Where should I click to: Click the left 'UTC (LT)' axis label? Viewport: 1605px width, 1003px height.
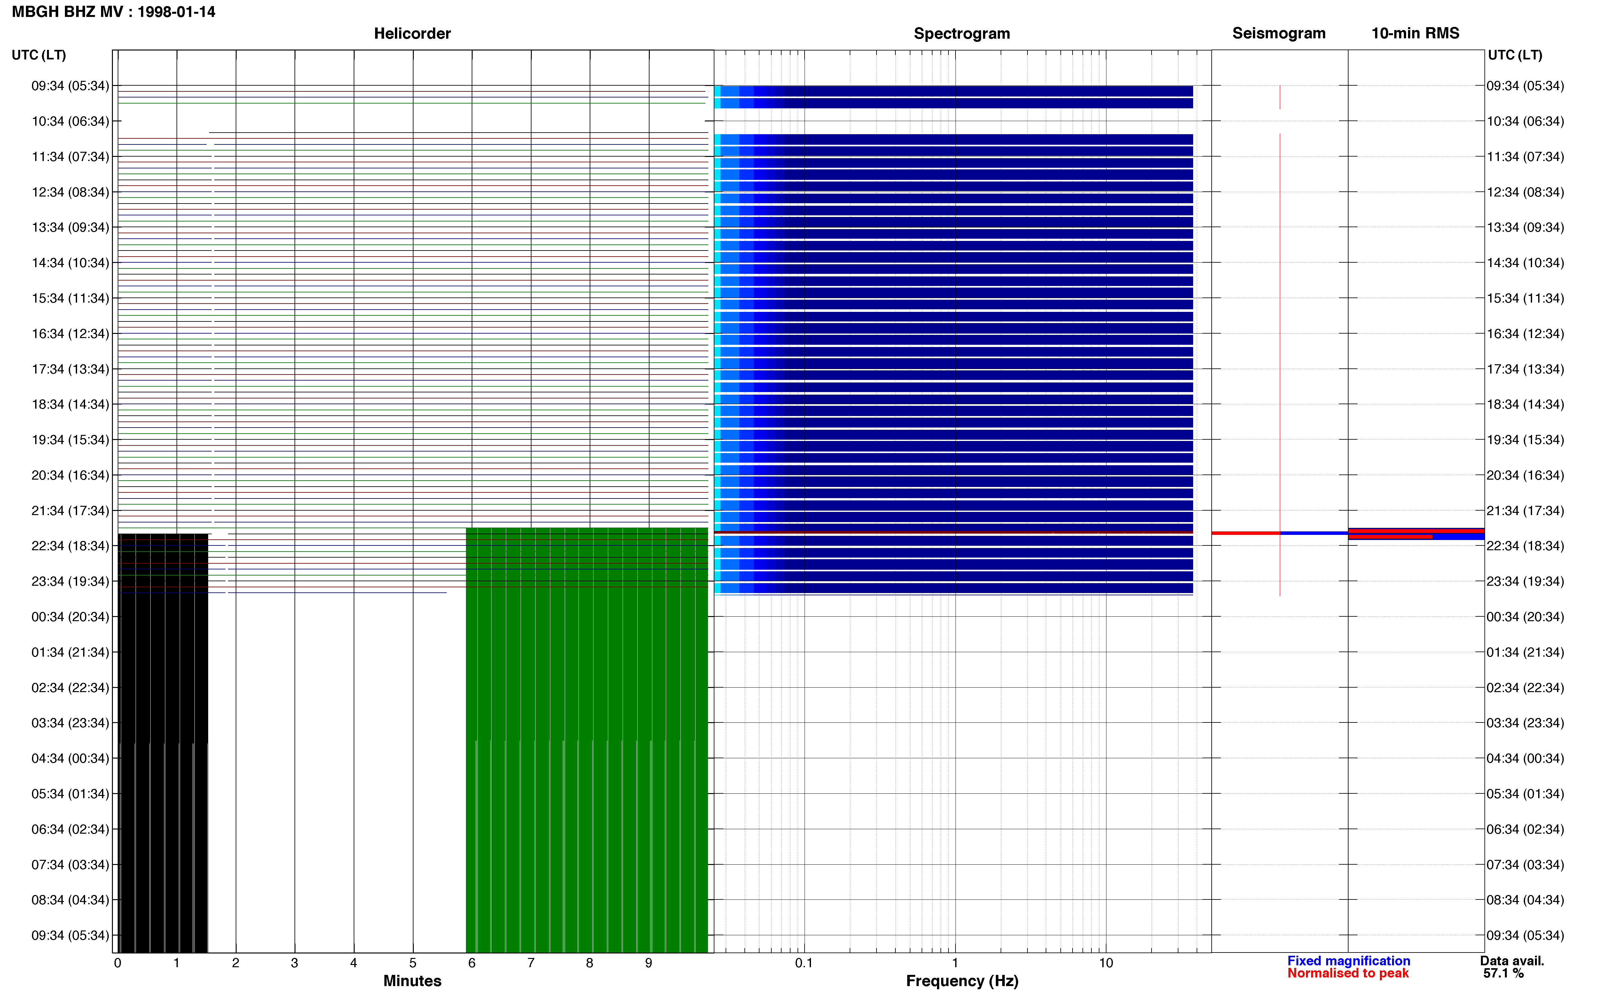tap(39, 55)
